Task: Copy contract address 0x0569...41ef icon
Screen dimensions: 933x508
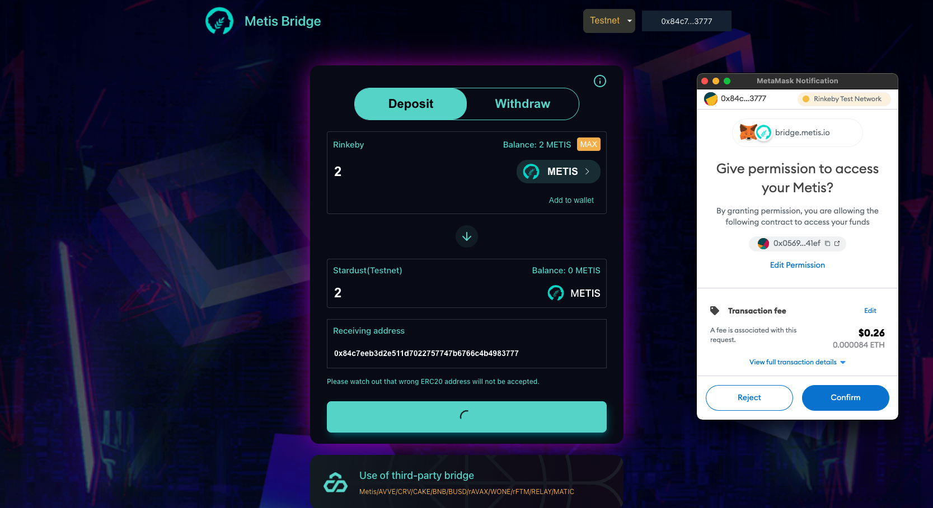Action: click(827, 243)
